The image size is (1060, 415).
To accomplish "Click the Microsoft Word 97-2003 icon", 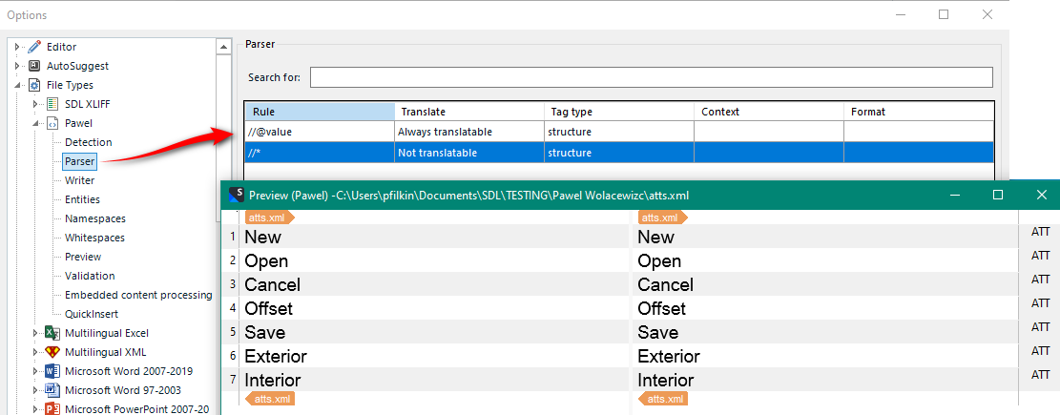I will 52,390.
